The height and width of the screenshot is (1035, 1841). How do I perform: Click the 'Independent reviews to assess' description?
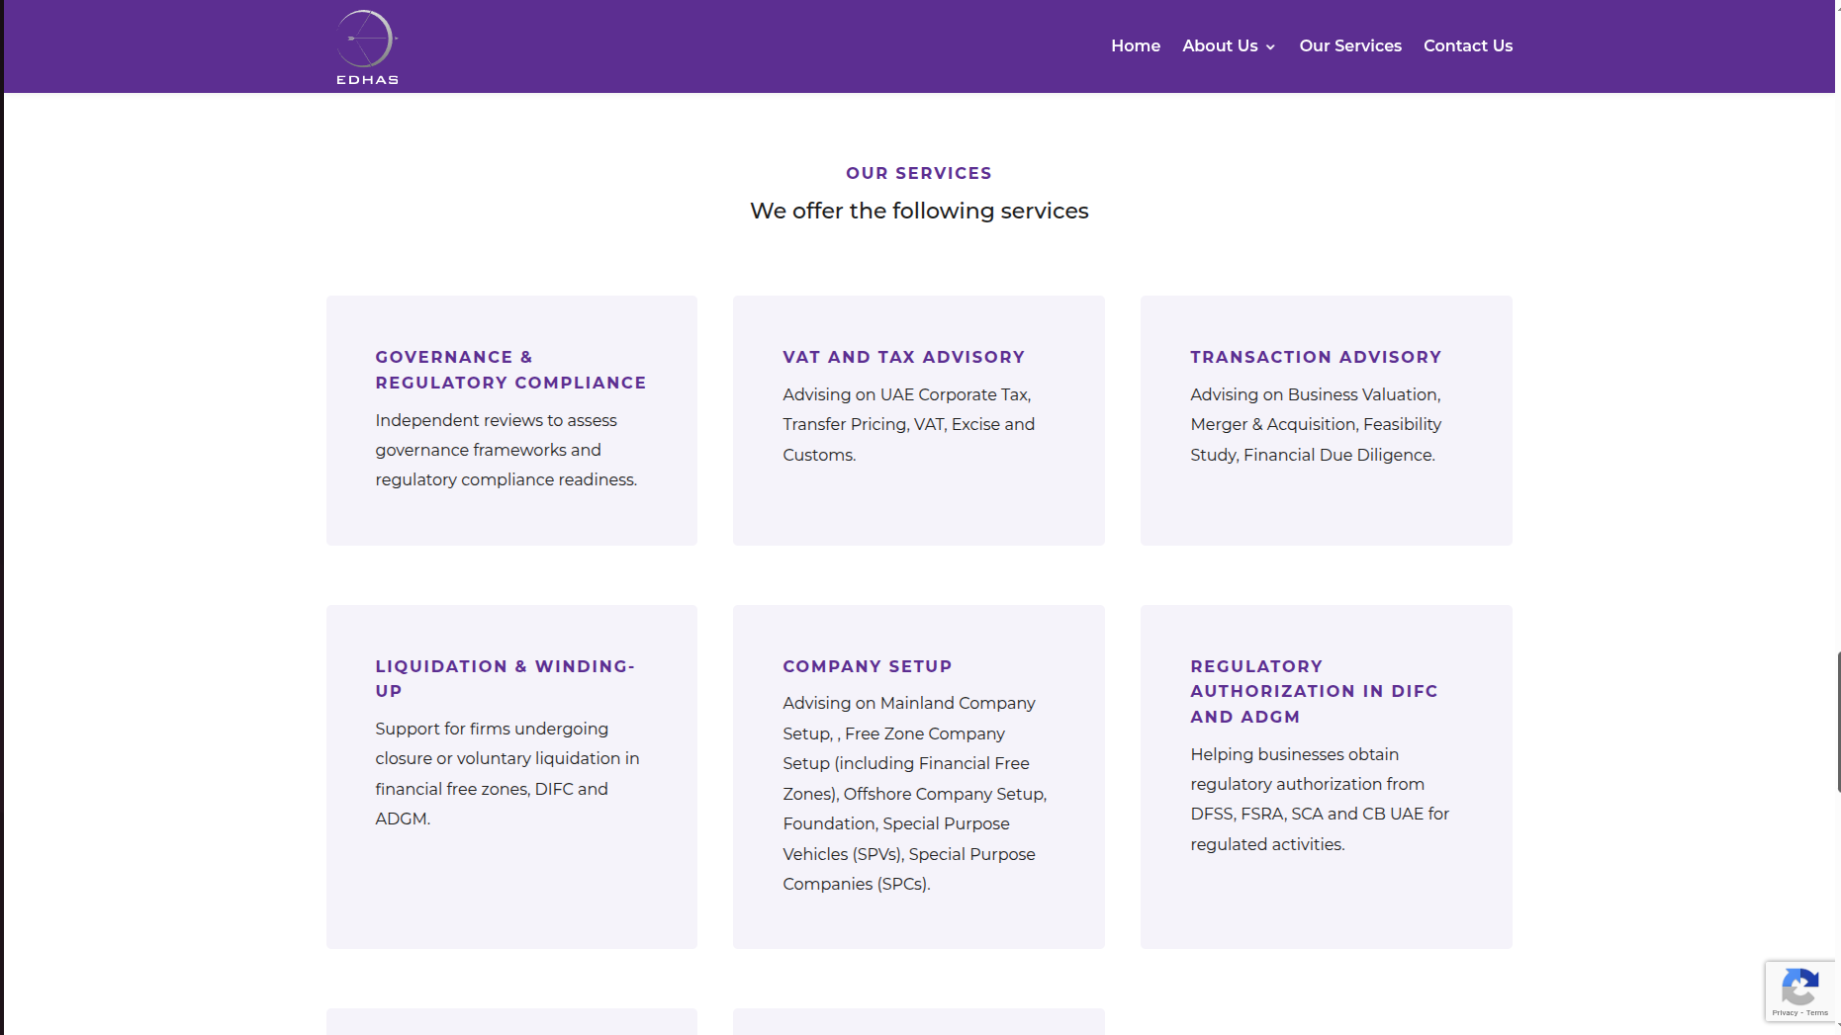pyautogui.click(x=506, y=450)
